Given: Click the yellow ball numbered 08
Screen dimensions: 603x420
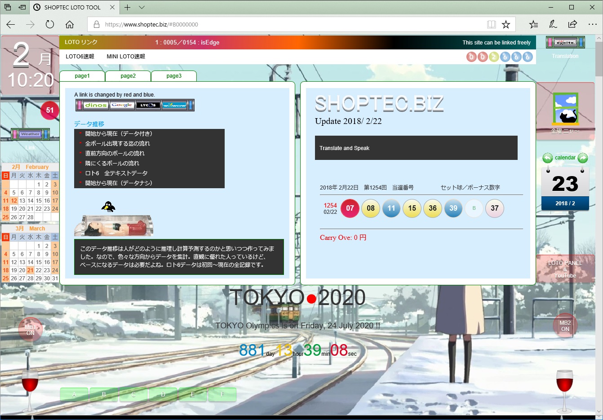Looking at the screenshot, I should click(371, 208).
